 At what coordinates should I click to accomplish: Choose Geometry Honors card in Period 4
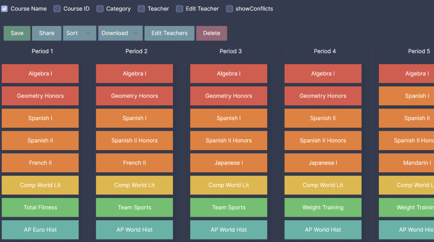coord(323,96)
